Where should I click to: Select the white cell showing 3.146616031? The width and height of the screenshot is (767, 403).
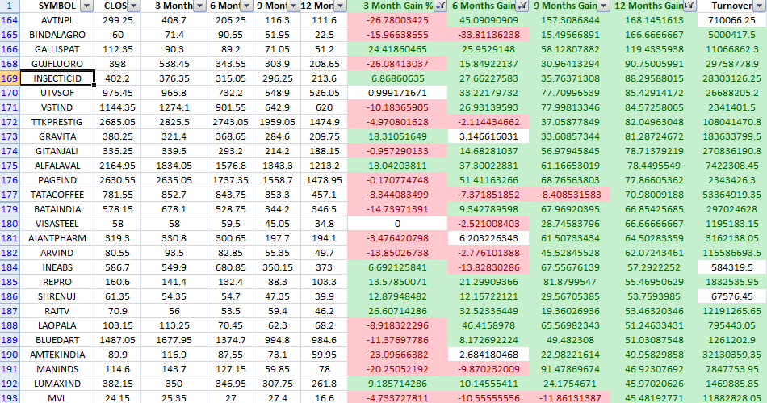(488, 136)
